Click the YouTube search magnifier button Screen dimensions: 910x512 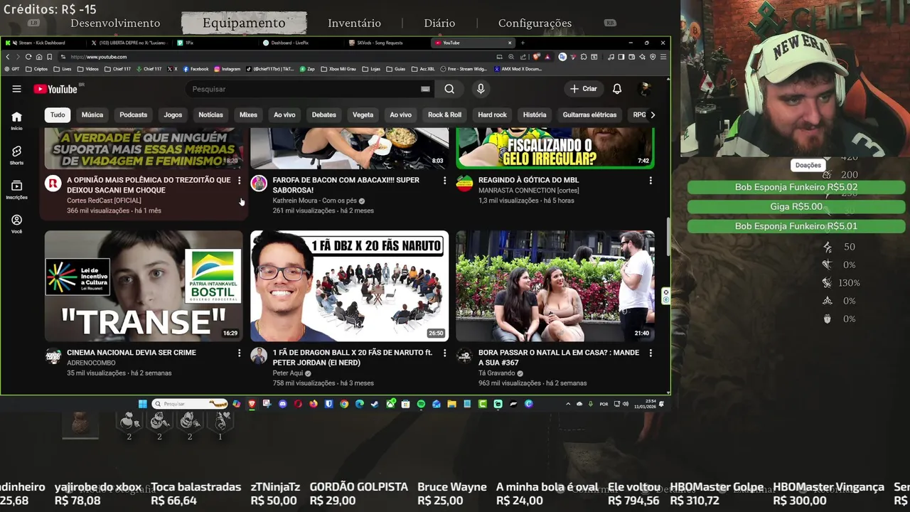click(449, 89)
